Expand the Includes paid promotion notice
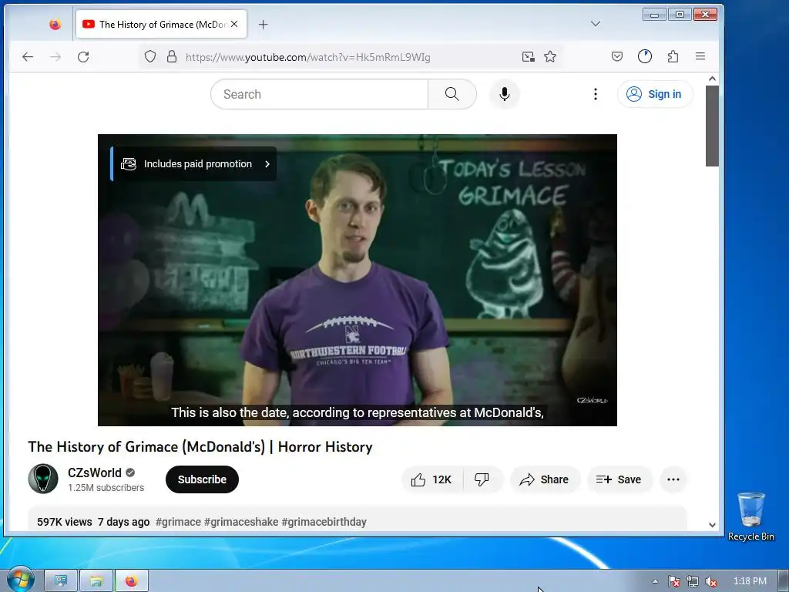The width and height of the screenshot is (789, 592). pos(193,163)
